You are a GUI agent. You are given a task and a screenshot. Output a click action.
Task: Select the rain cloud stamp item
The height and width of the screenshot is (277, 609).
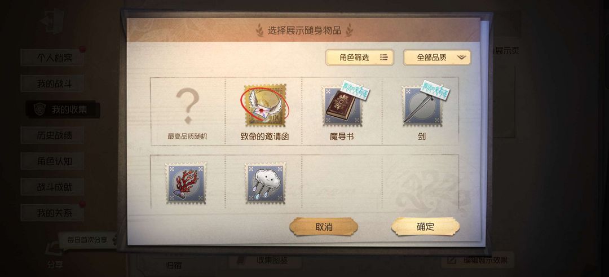pos(266,183)
